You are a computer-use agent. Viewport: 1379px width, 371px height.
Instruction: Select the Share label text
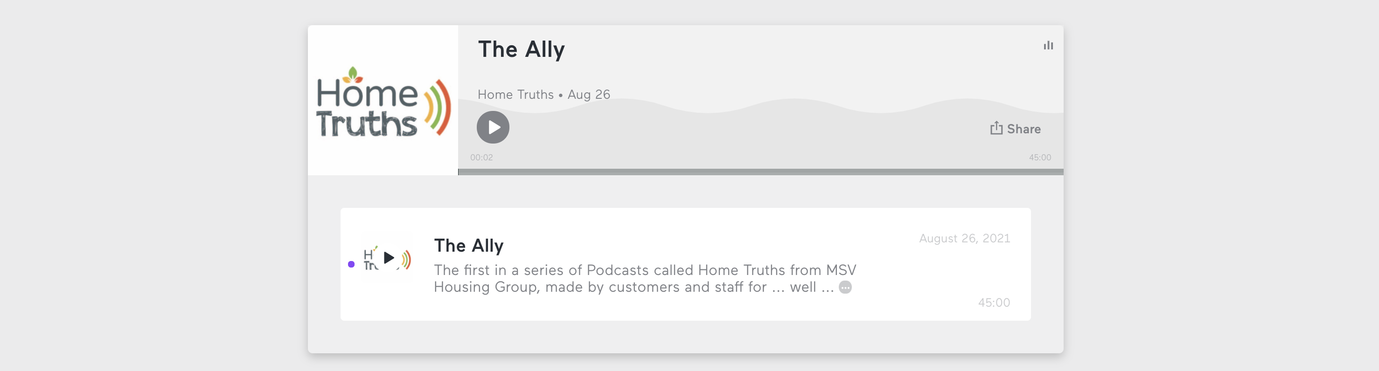click(x=1024, y=129)
